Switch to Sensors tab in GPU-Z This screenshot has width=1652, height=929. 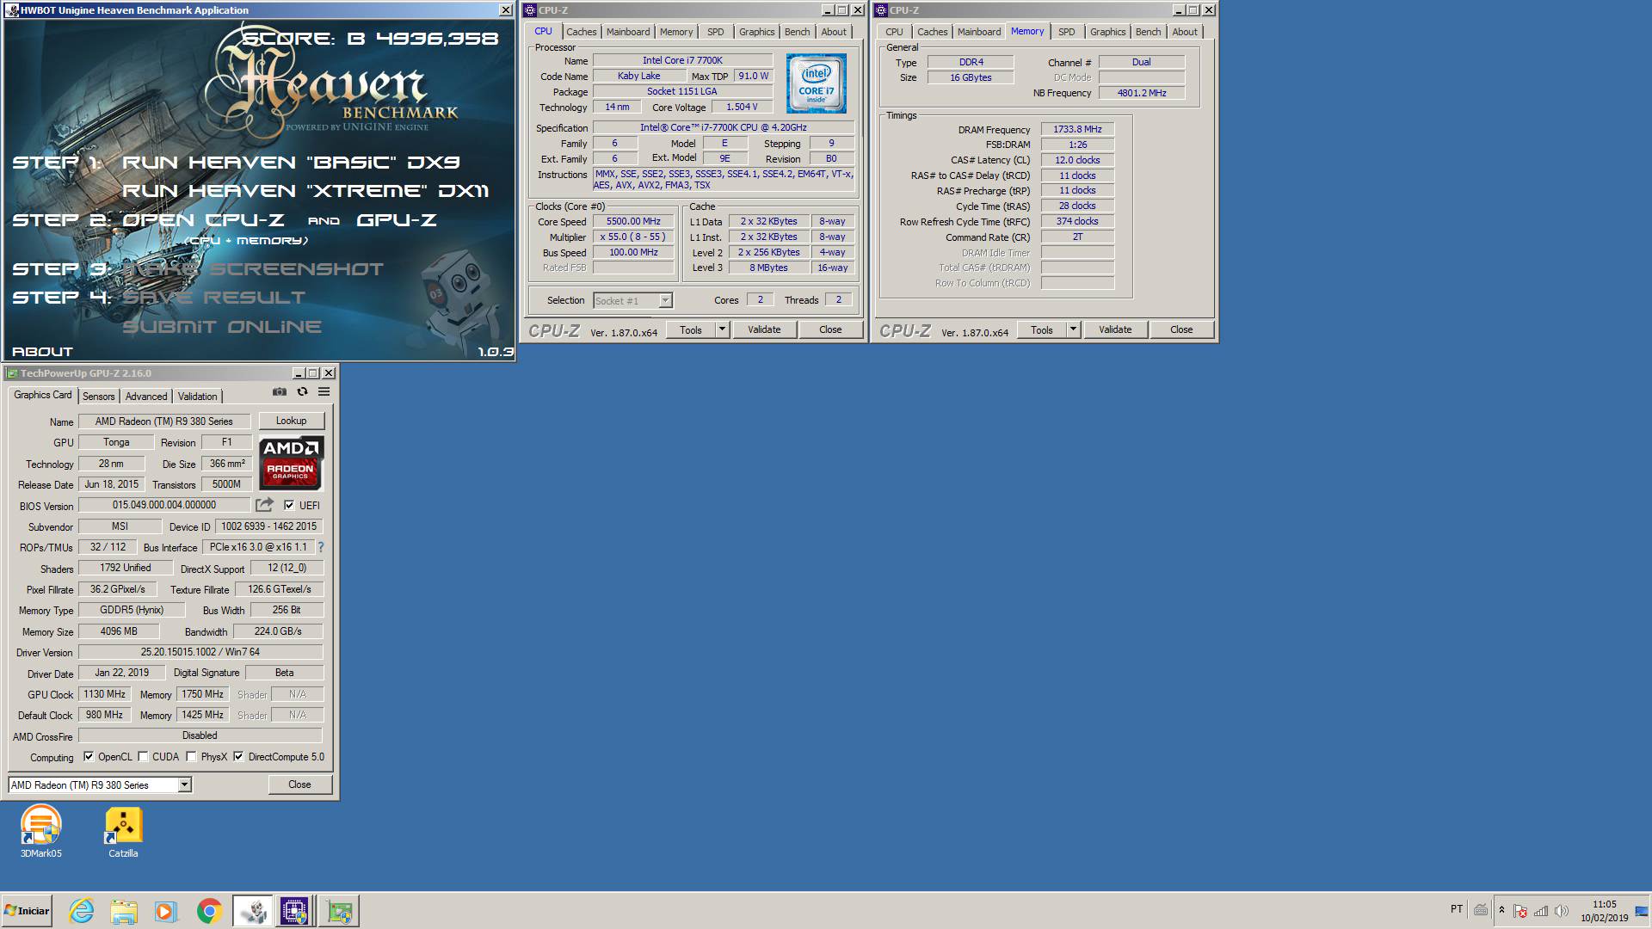98,397
